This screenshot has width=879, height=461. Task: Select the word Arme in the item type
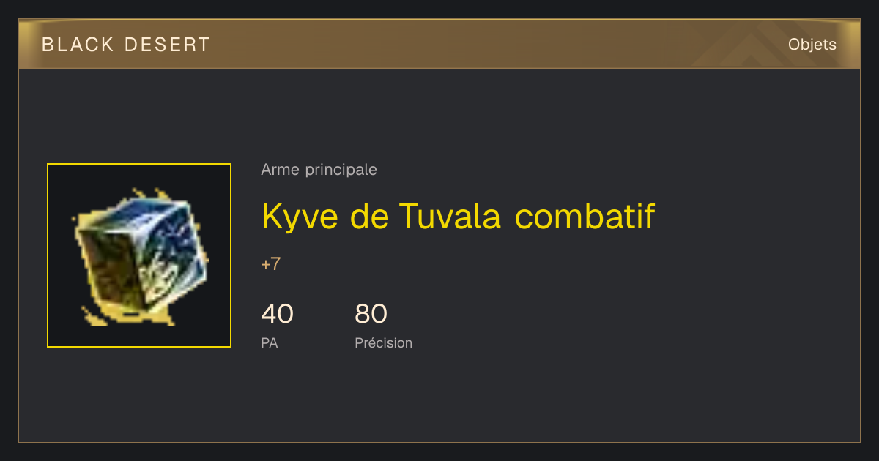pos(280,170)
